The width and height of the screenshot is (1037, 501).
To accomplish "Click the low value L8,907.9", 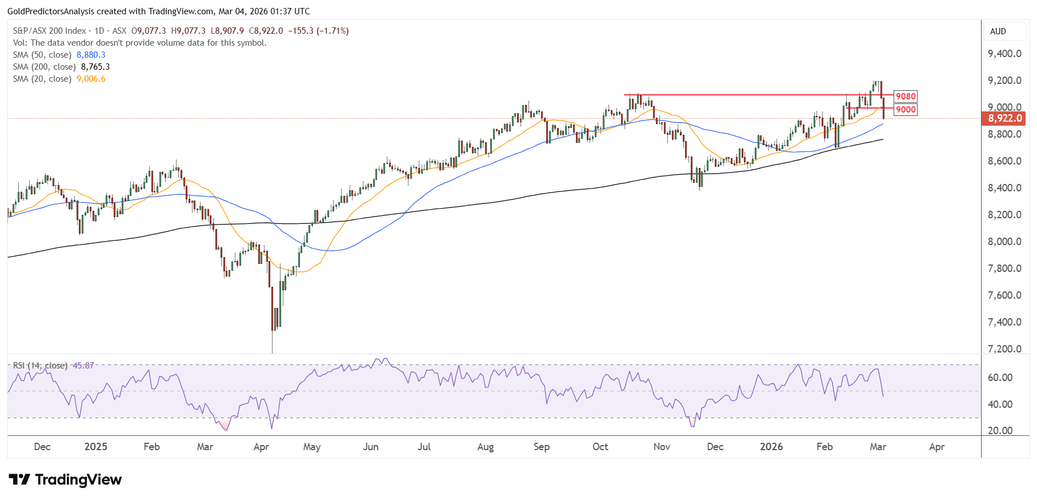I will pos(227,31).
